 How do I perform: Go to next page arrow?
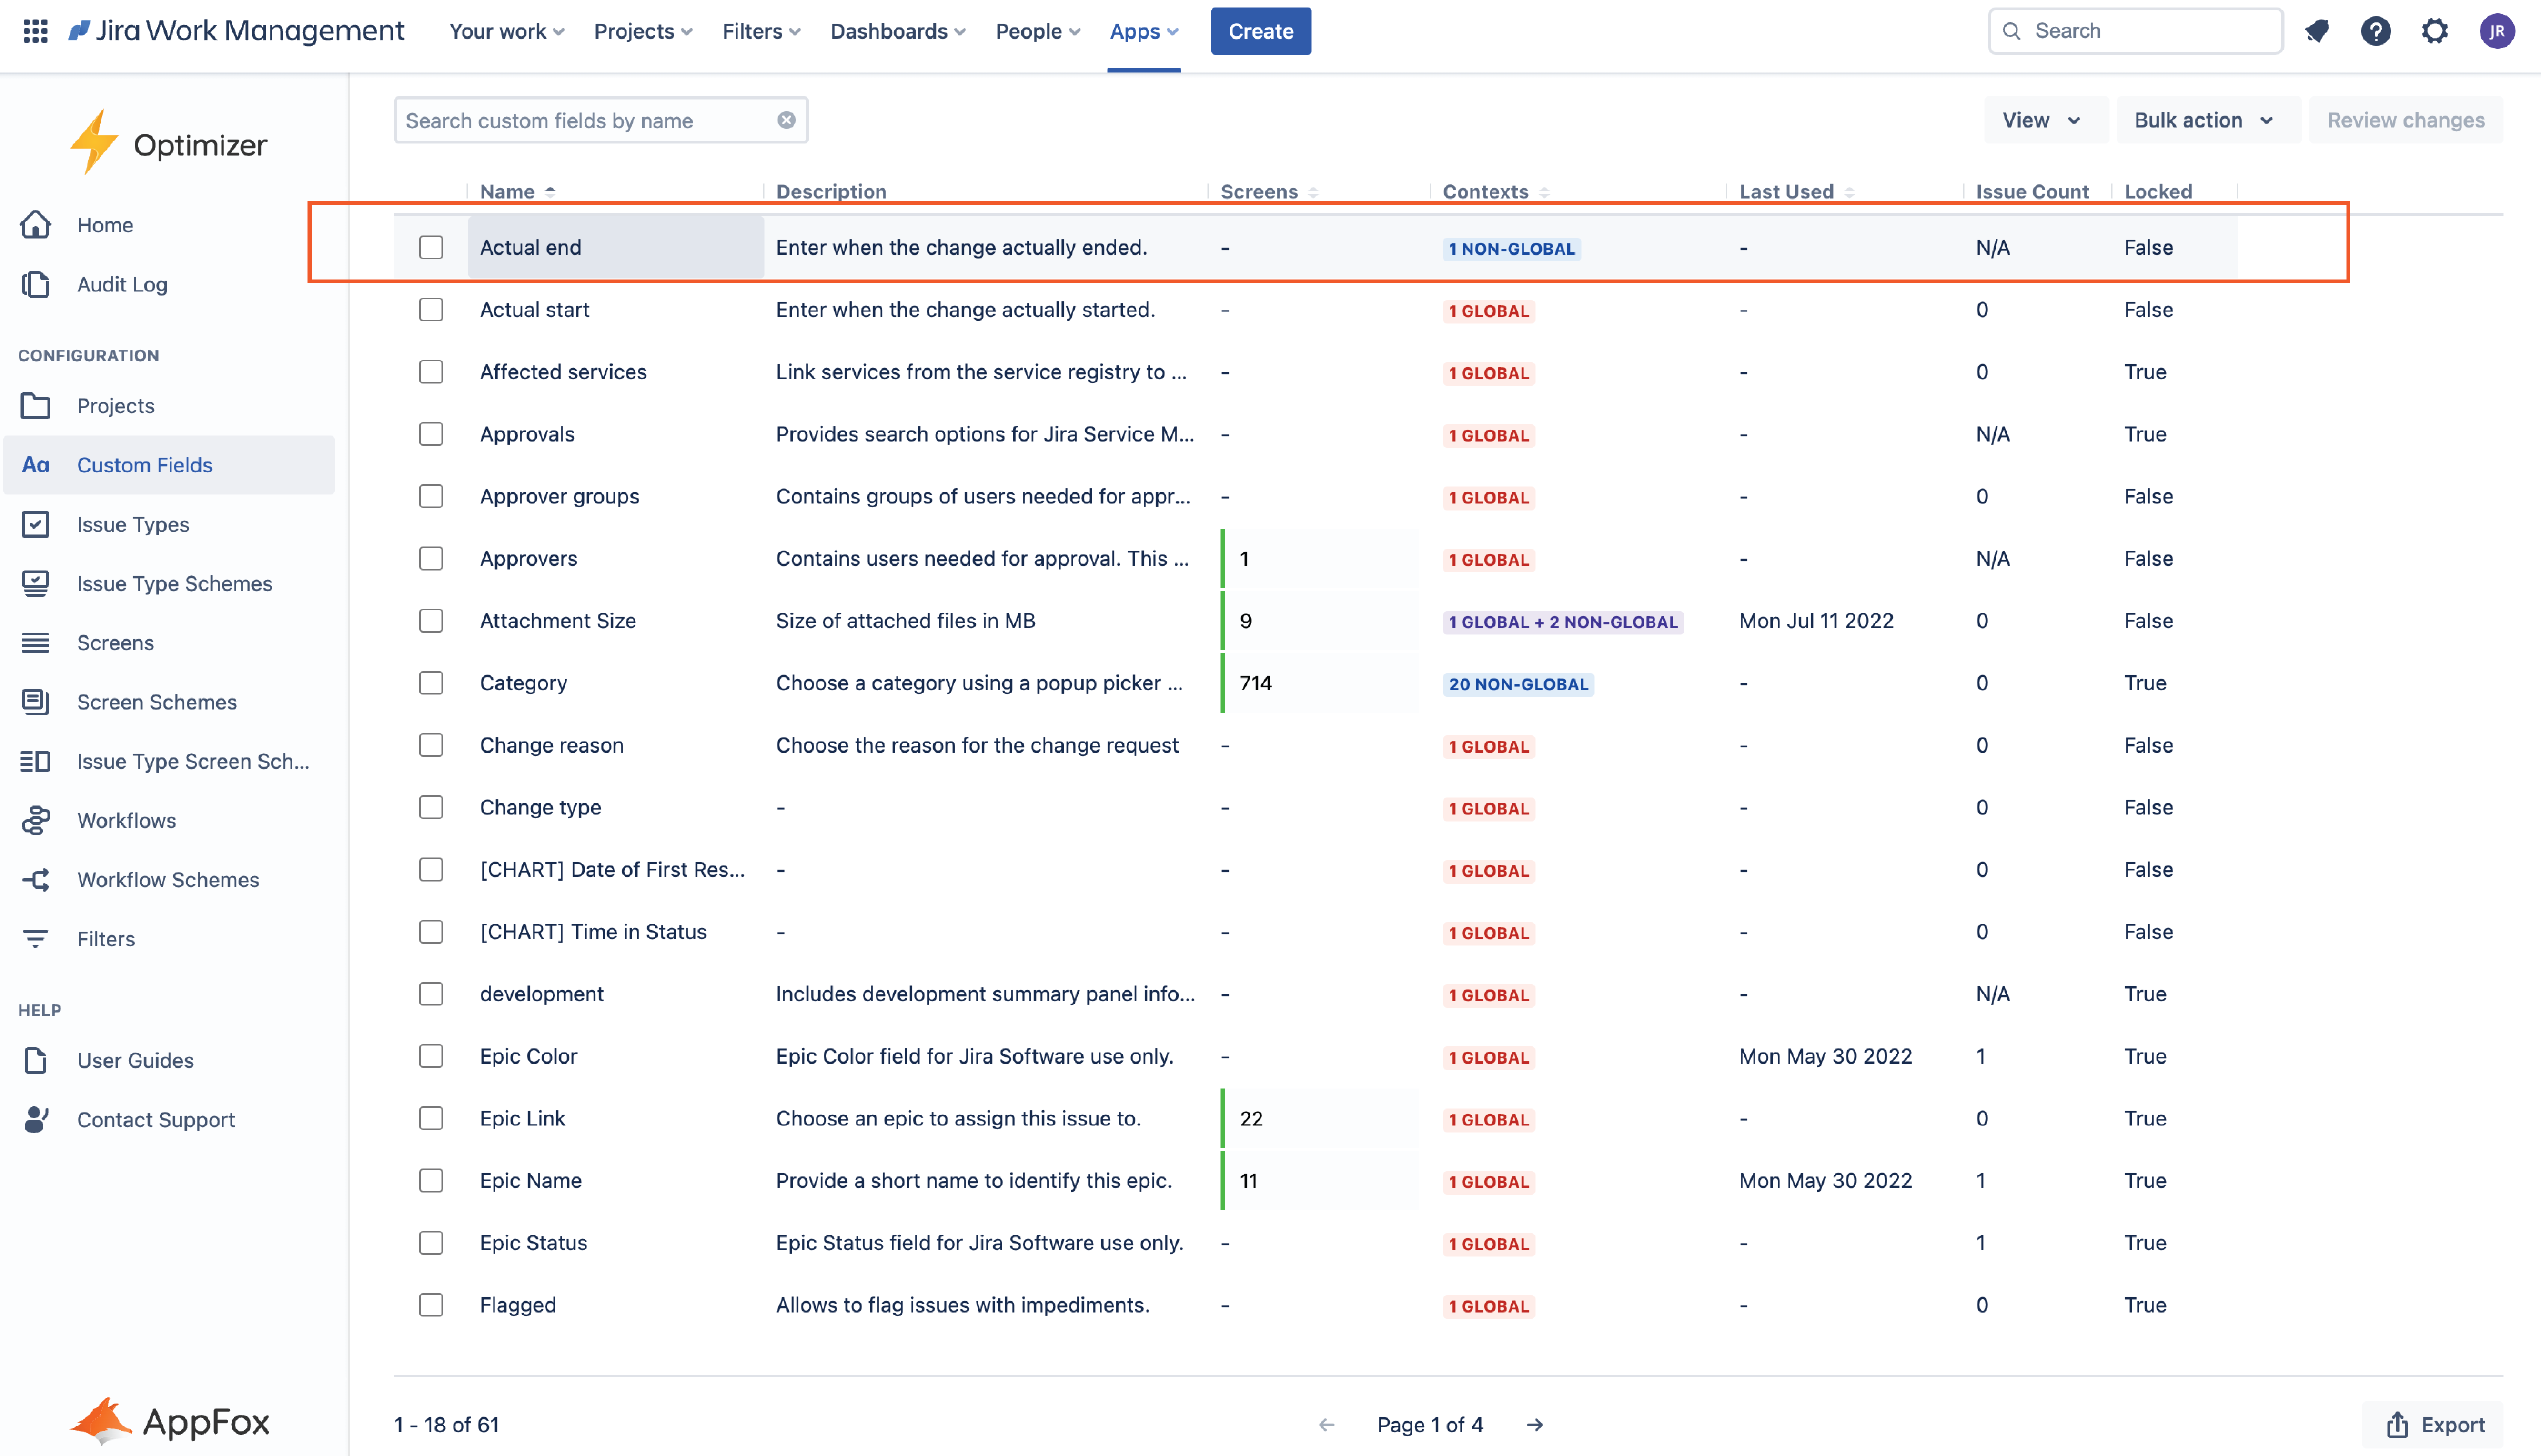pyautogui.click(x=1535, y=1424)
